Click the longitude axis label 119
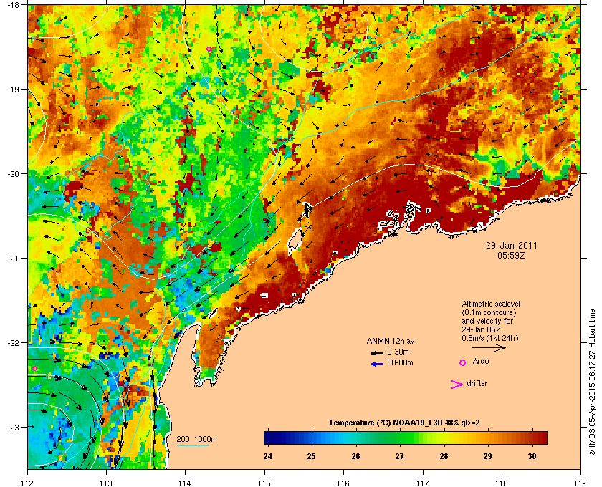The width and height of the screenshot is (602, 487). point(581,483)
